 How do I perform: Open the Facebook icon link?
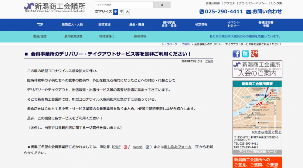pyautogui.click(x=236, y=54)
